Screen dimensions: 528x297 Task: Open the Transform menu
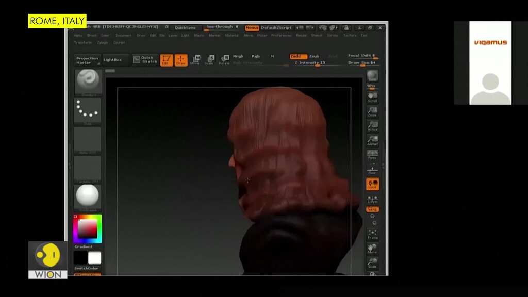pos(83,43)
